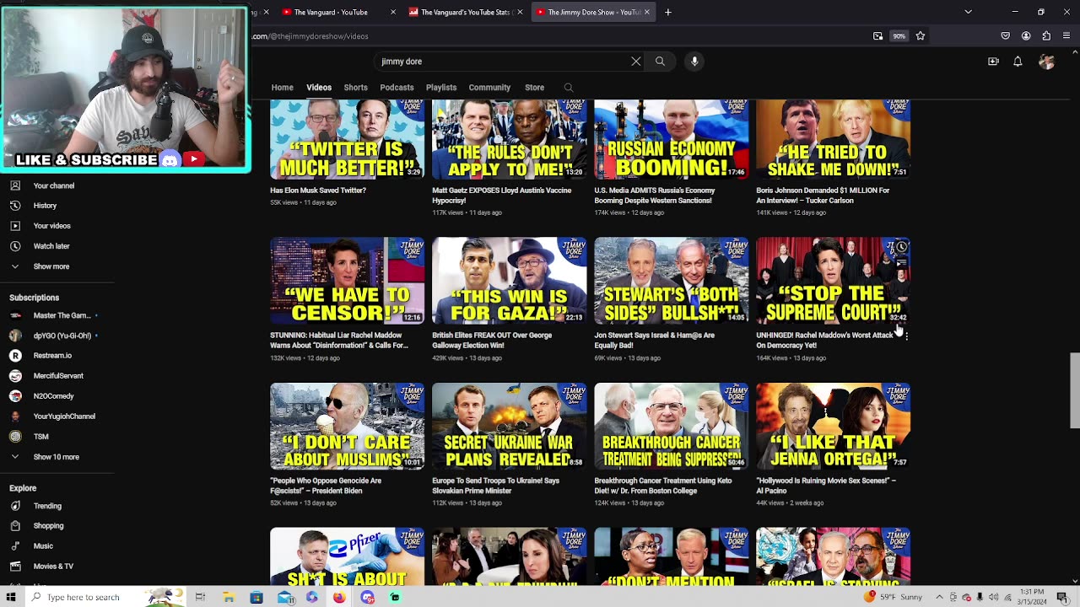Search within the channel via magnifier icon
Image resolution: width=1080 pixels, height=607 pixels.
pos(569,88)
